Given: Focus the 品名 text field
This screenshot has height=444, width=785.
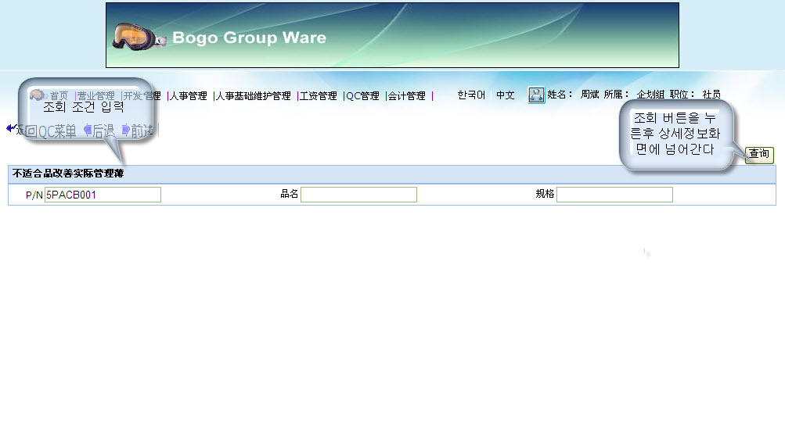Looking at the screenshot, I should point(358,195).
